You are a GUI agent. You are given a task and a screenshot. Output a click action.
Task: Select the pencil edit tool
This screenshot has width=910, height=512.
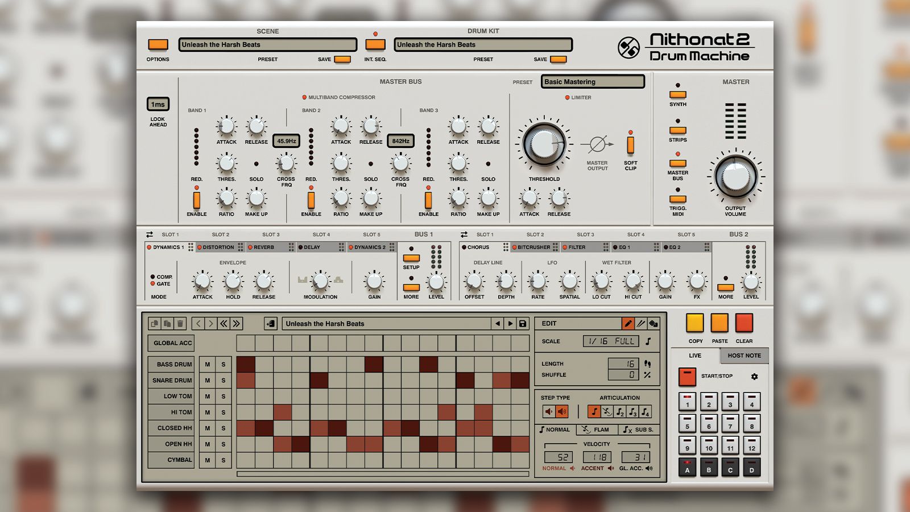point(628,324)
